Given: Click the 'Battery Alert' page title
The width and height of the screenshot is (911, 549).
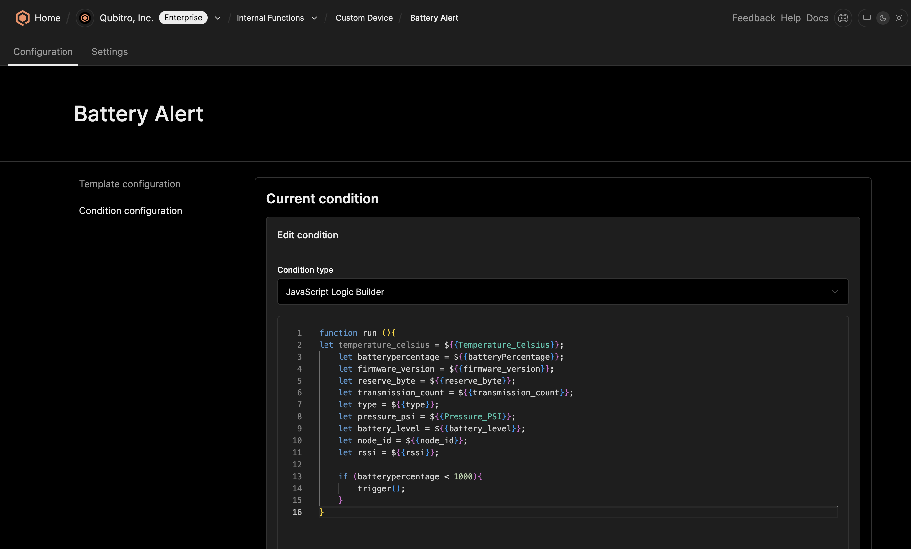Looking at the screenshot, I should click(x=139, y=114).
